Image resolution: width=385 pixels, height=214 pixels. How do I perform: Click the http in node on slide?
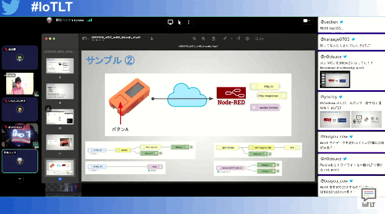[x=265, y=86]
